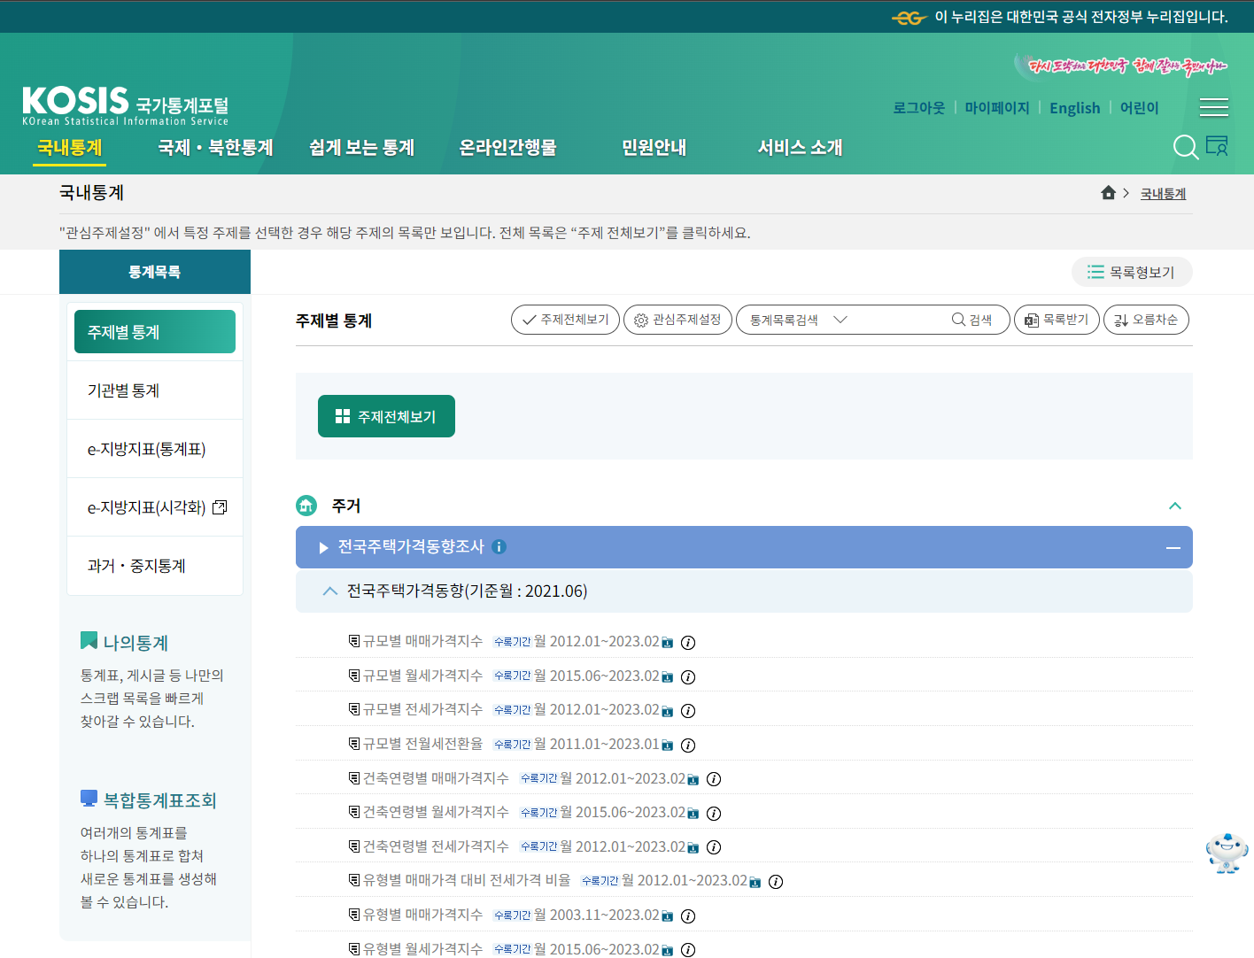1254x958 pixels.
Task: Click the download icon next to 규모별 매매가격지수
Action: [666, 642]
